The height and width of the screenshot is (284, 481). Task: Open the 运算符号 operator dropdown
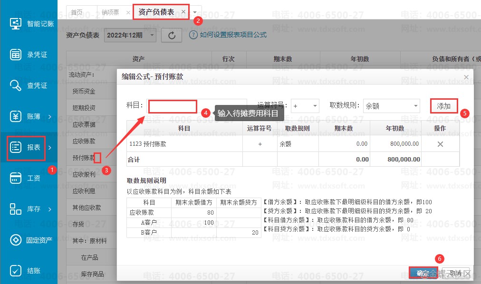(x=315, y=106)
